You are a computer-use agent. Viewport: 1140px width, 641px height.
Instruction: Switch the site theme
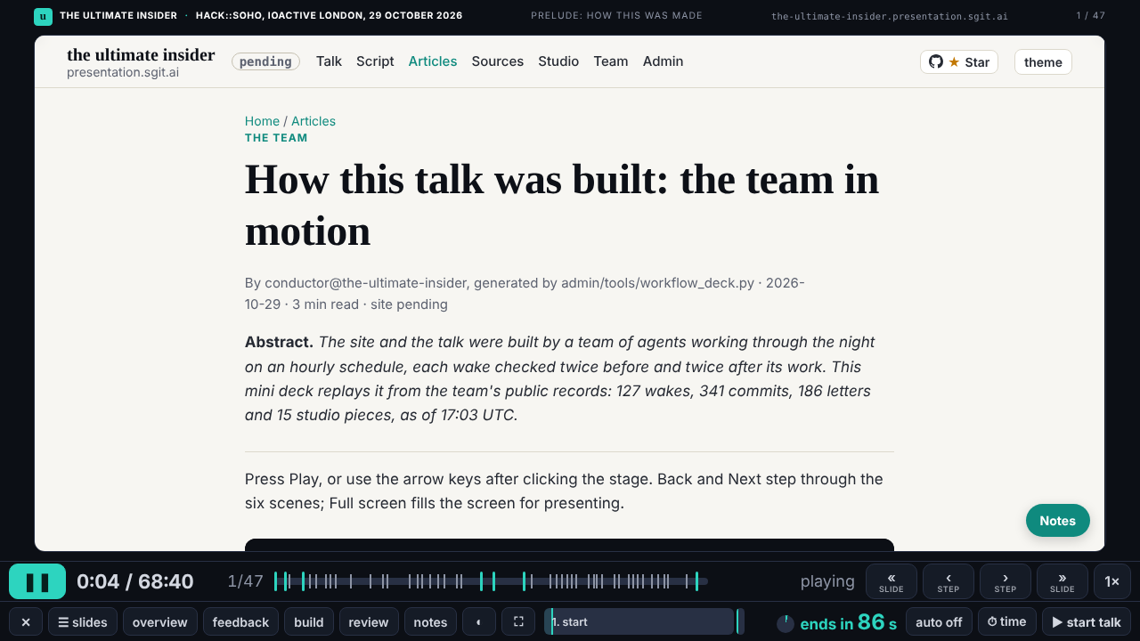pyautogui.click(x=1043, y=61)
